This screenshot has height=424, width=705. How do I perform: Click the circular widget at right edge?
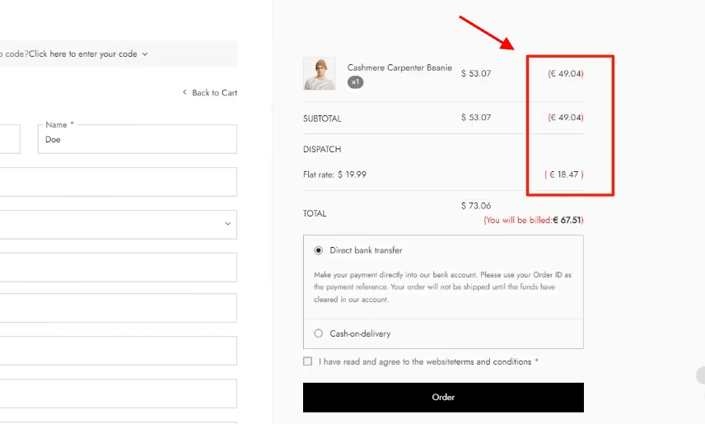701,375
